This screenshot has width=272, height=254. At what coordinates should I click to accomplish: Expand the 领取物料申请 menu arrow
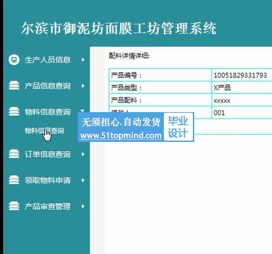click(x=83, y=180)
